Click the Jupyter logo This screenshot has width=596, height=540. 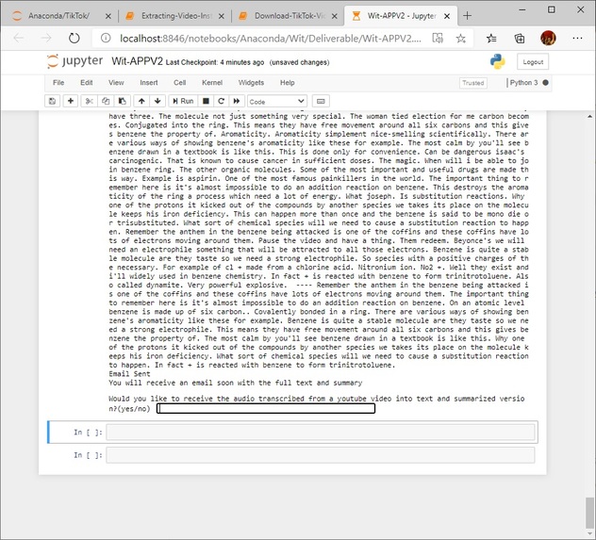pos(74,61)
